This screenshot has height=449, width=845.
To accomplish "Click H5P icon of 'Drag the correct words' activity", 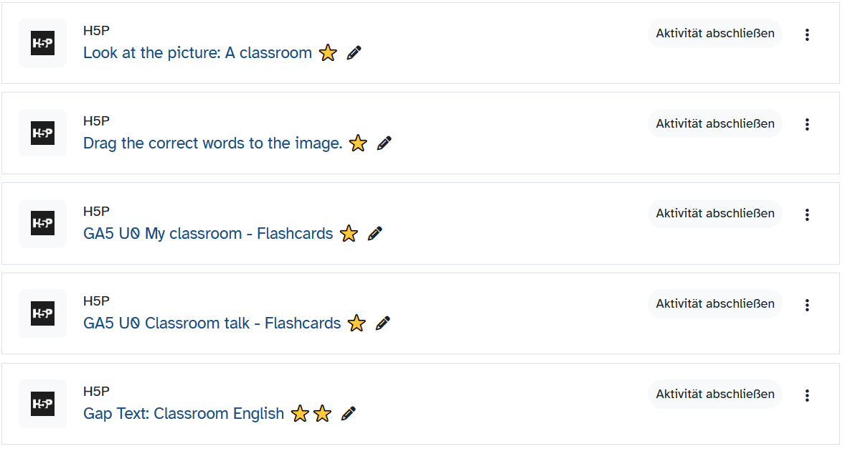I will pyautogui.click(x=42, y=133).
